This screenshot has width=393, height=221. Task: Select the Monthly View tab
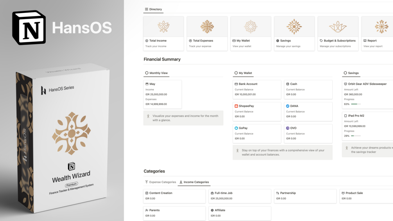pos(156,73)
